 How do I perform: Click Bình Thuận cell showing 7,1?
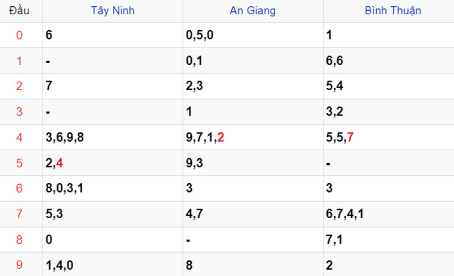click(x=389, y=240)
